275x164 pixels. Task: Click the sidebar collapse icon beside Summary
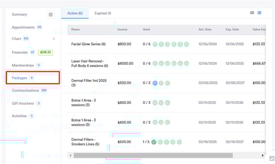[x=51, y=15]
